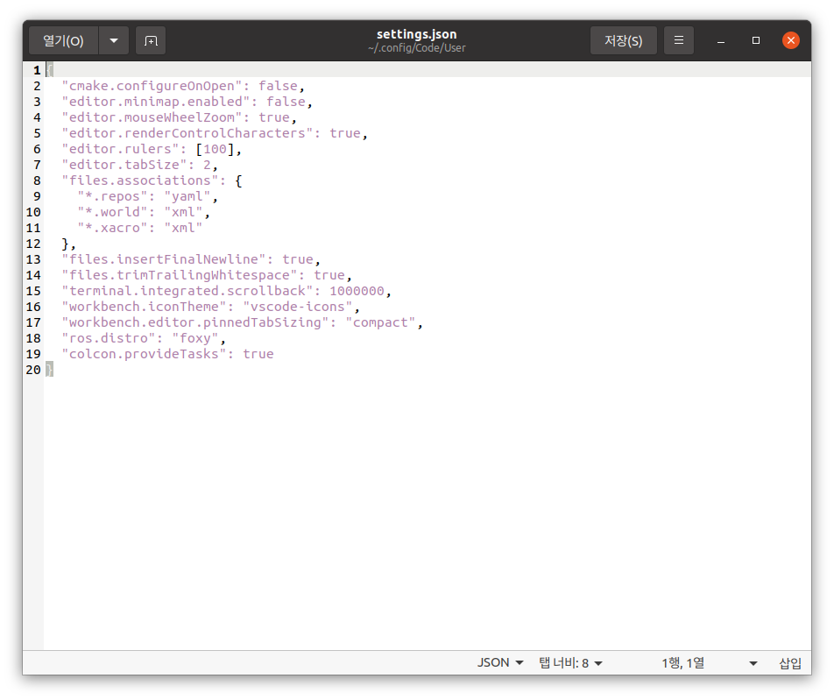Click "terminal.integrated.scrollback" key
The height and width of the screenshot is (700, 834).
click(187, 291)
